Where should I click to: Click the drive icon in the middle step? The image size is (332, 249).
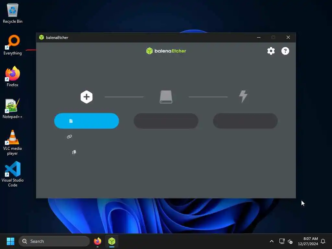[x=166, y=97]
